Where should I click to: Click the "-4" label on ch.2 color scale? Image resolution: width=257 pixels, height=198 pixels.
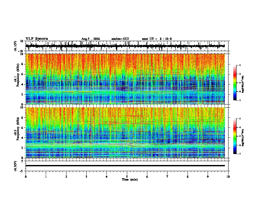pyautogui.click(x=239, y=127)
